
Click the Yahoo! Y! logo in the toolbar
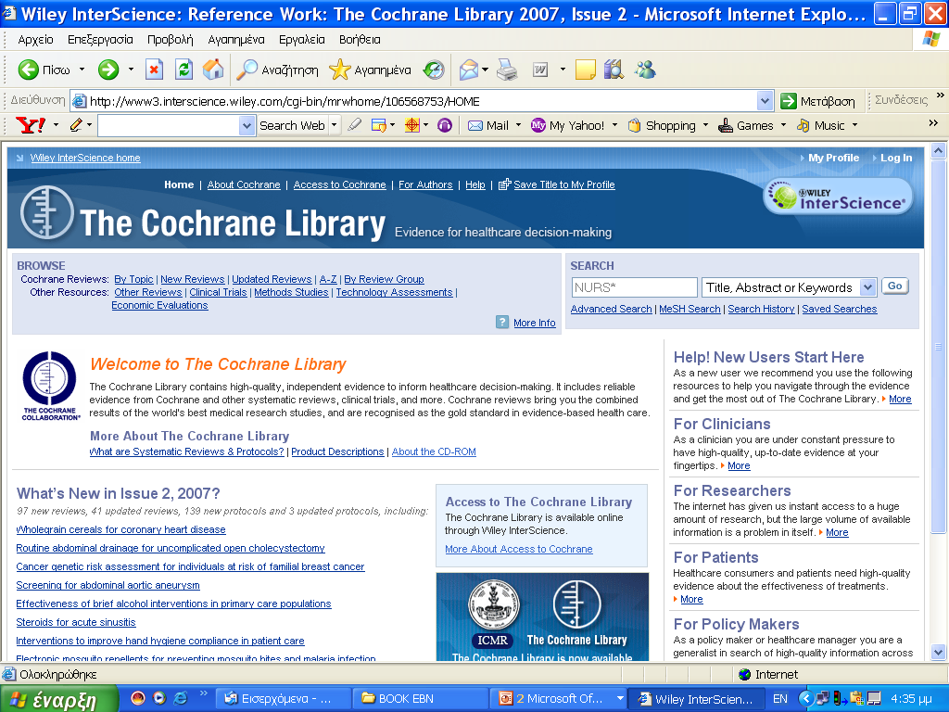(x=31, y=125)
